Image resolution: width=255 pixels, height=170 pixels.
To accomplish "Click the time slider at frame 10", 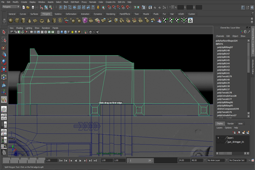I will [x=20, y=160].
